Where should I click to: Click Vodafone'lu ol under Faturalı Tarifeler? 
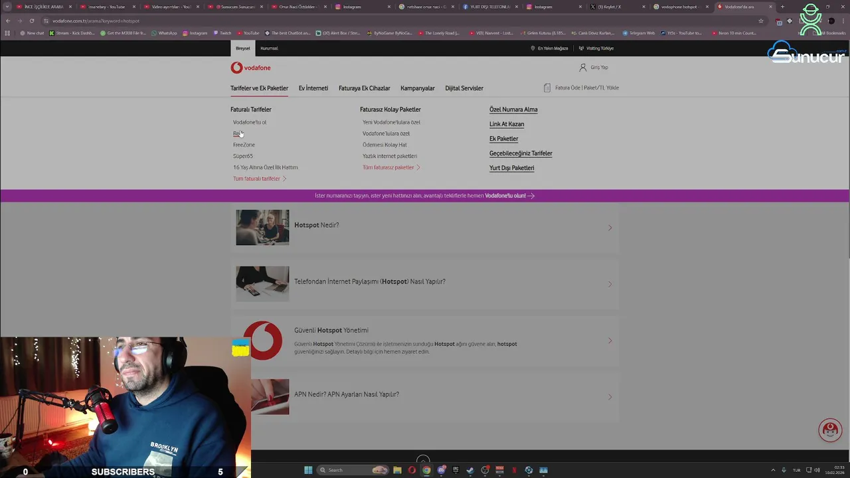coord(250,122)
